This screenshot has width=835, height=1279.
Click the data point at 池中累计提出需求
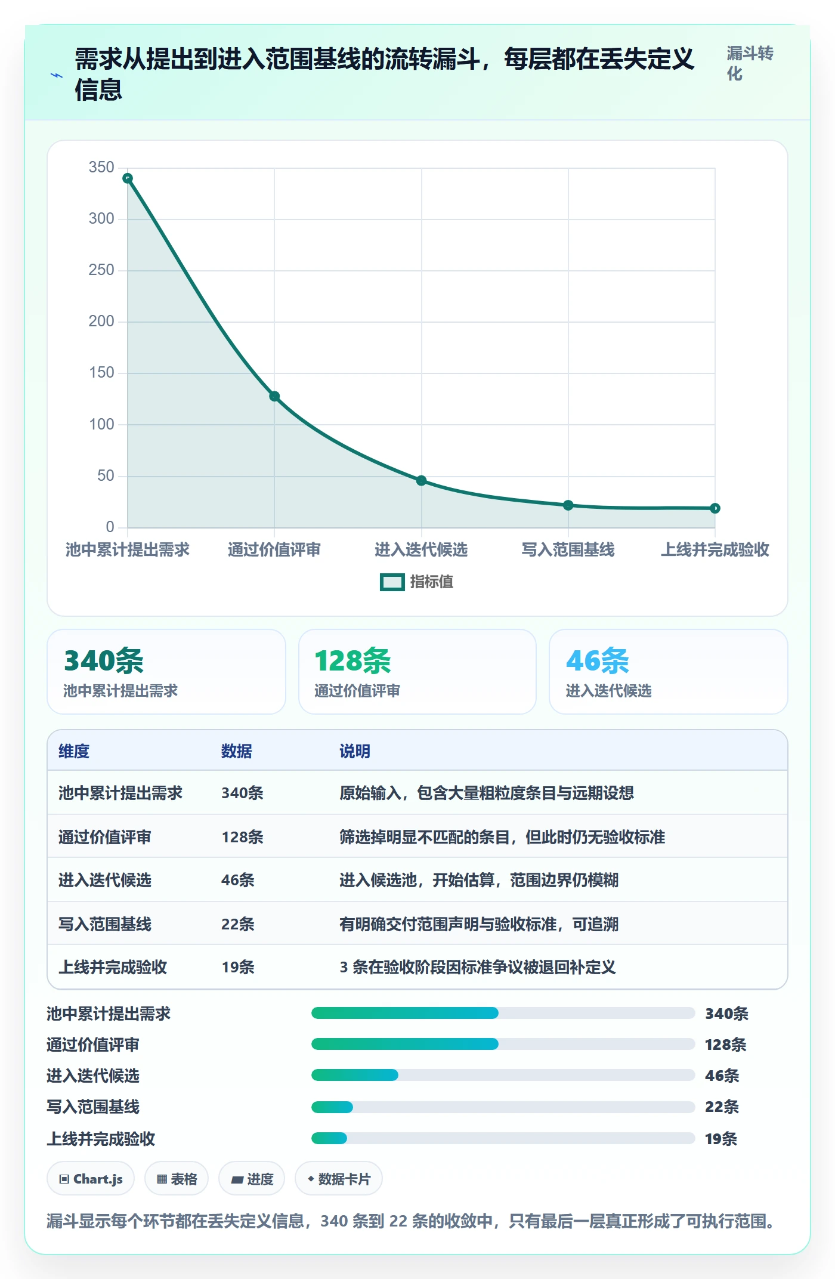128,178
